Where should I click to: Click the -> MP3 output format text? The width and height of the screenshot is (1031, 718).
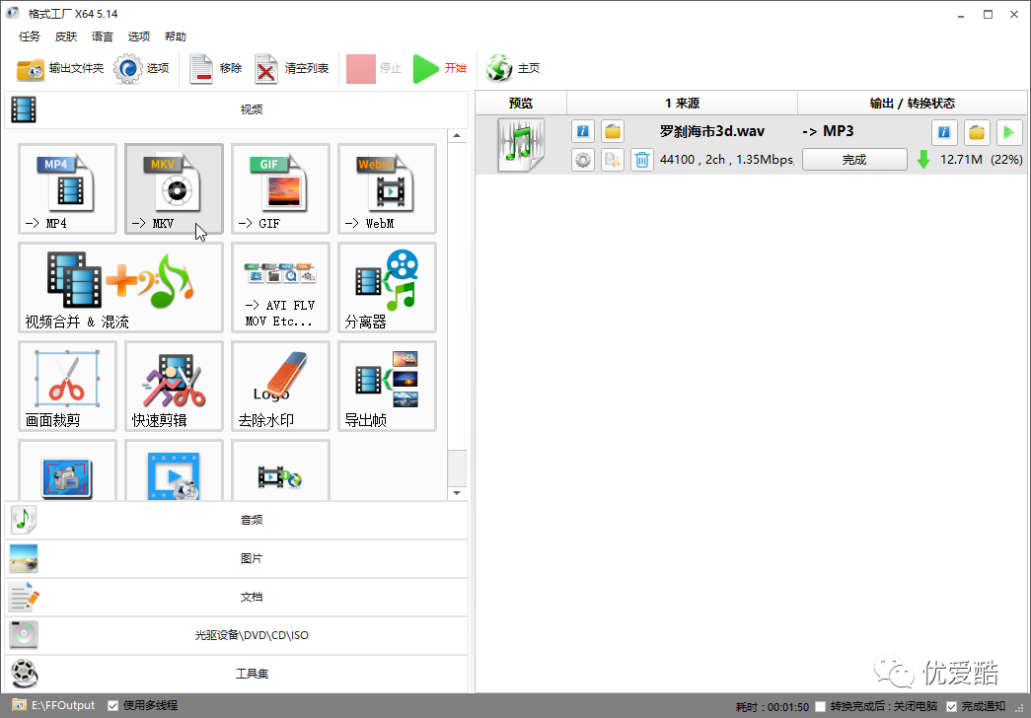point(828,131)
